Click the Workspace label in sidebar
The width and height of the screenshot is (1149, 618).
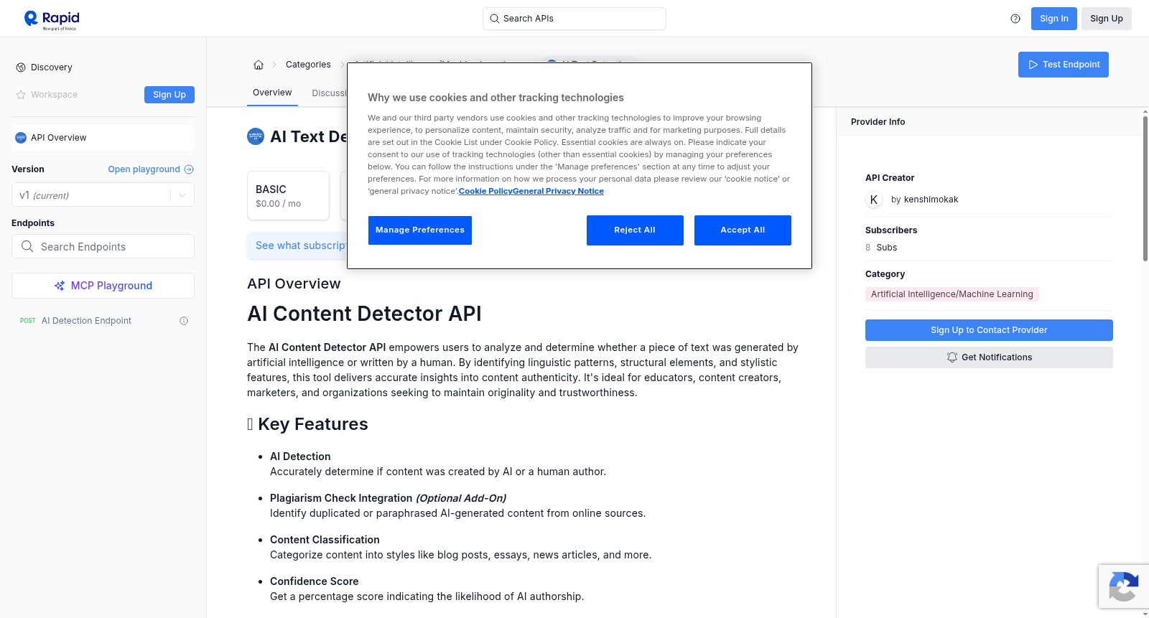[54, 95]
